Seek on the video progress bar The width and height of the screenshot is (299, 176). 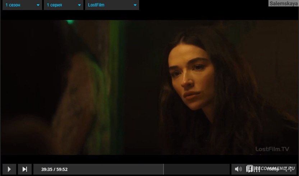click(x=132, y=169)
